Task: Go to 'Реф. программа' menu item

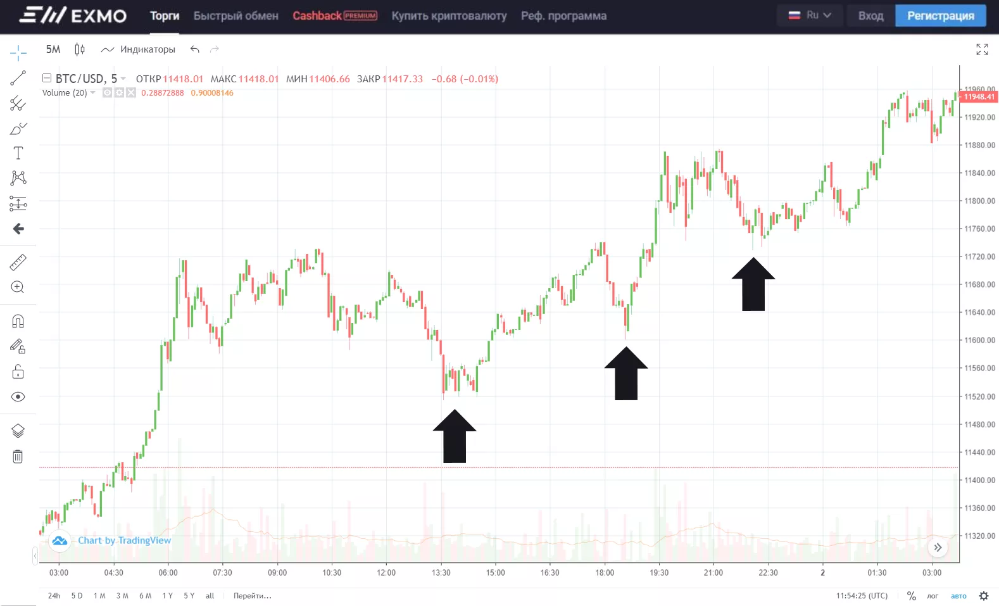Action: (x=563, y=16)
